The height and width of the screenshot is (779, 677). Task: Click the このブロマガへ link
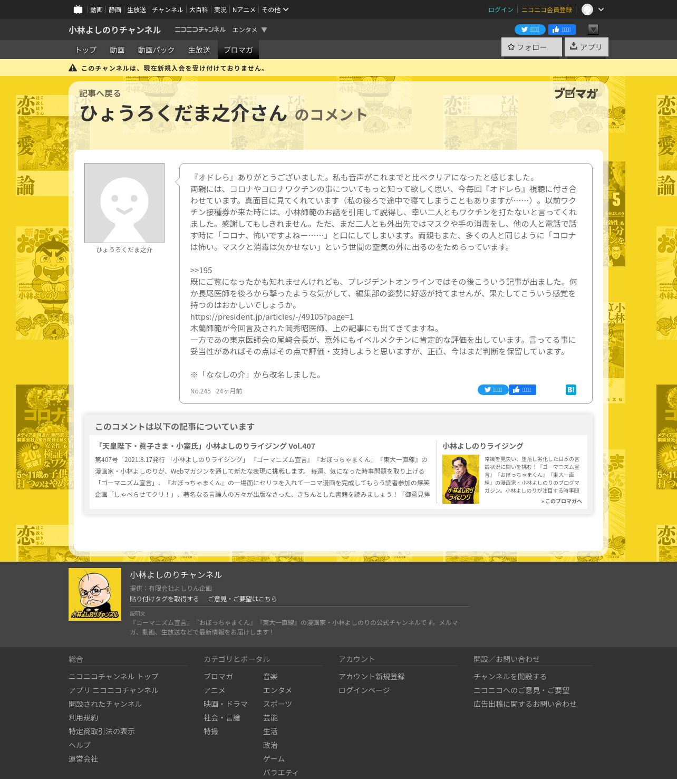[x=562, y=501]
